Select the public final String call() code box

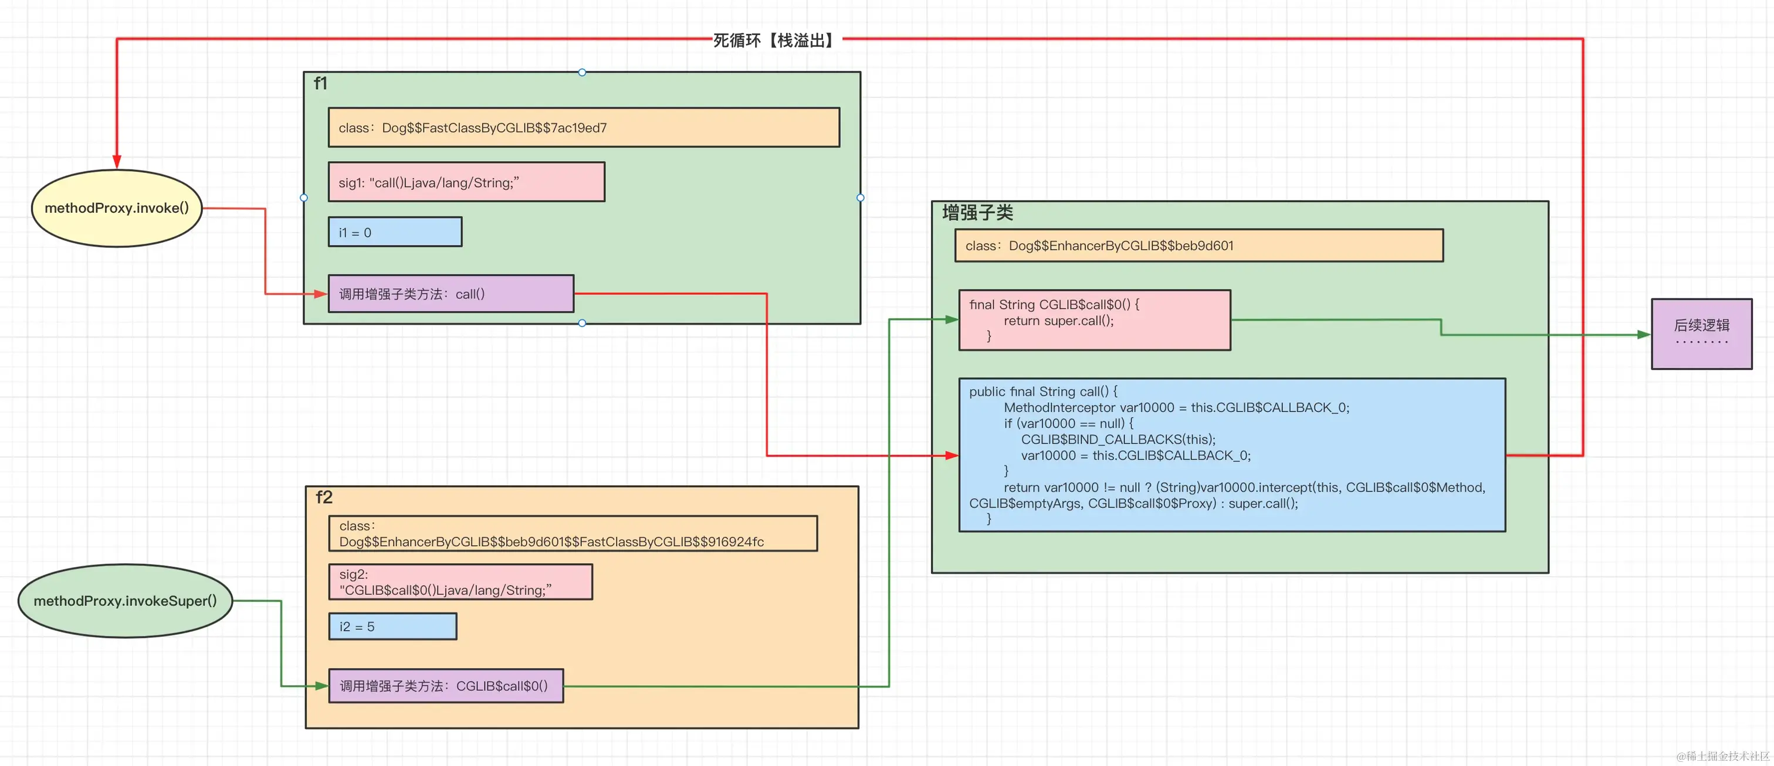[1231, 455]
